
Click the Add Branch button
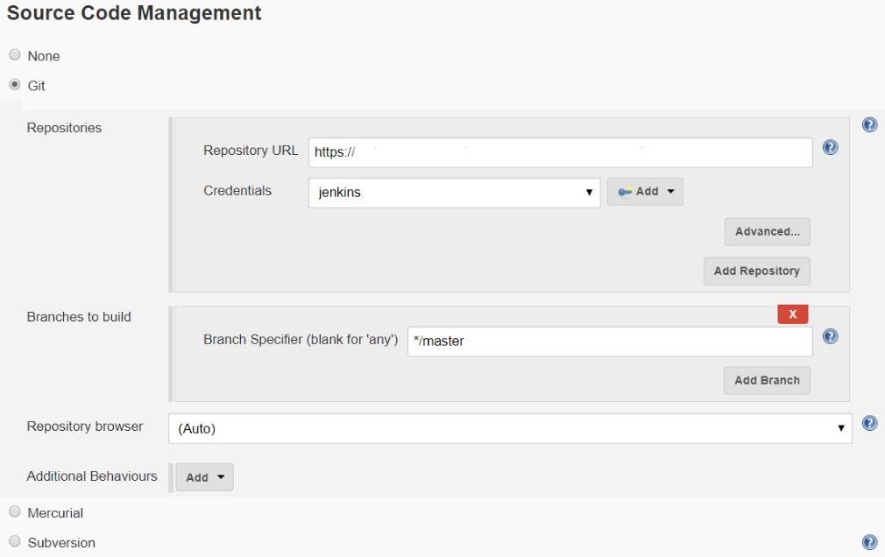point(766,380)
